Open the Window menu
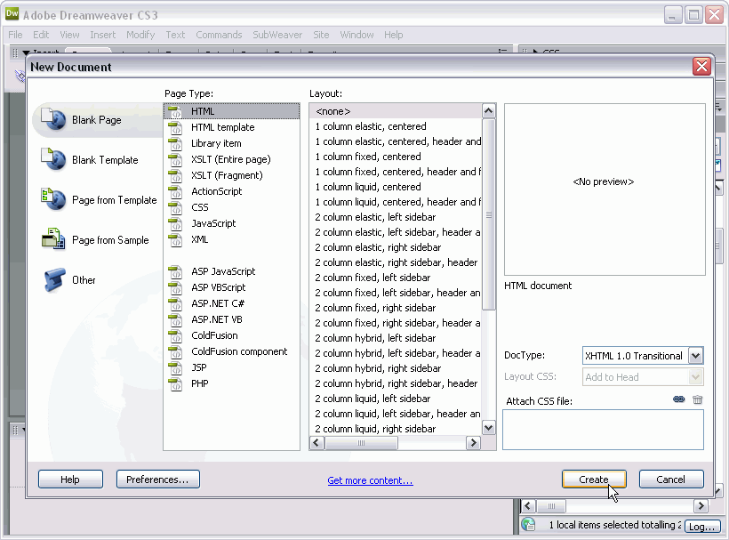 click(356, 35)
